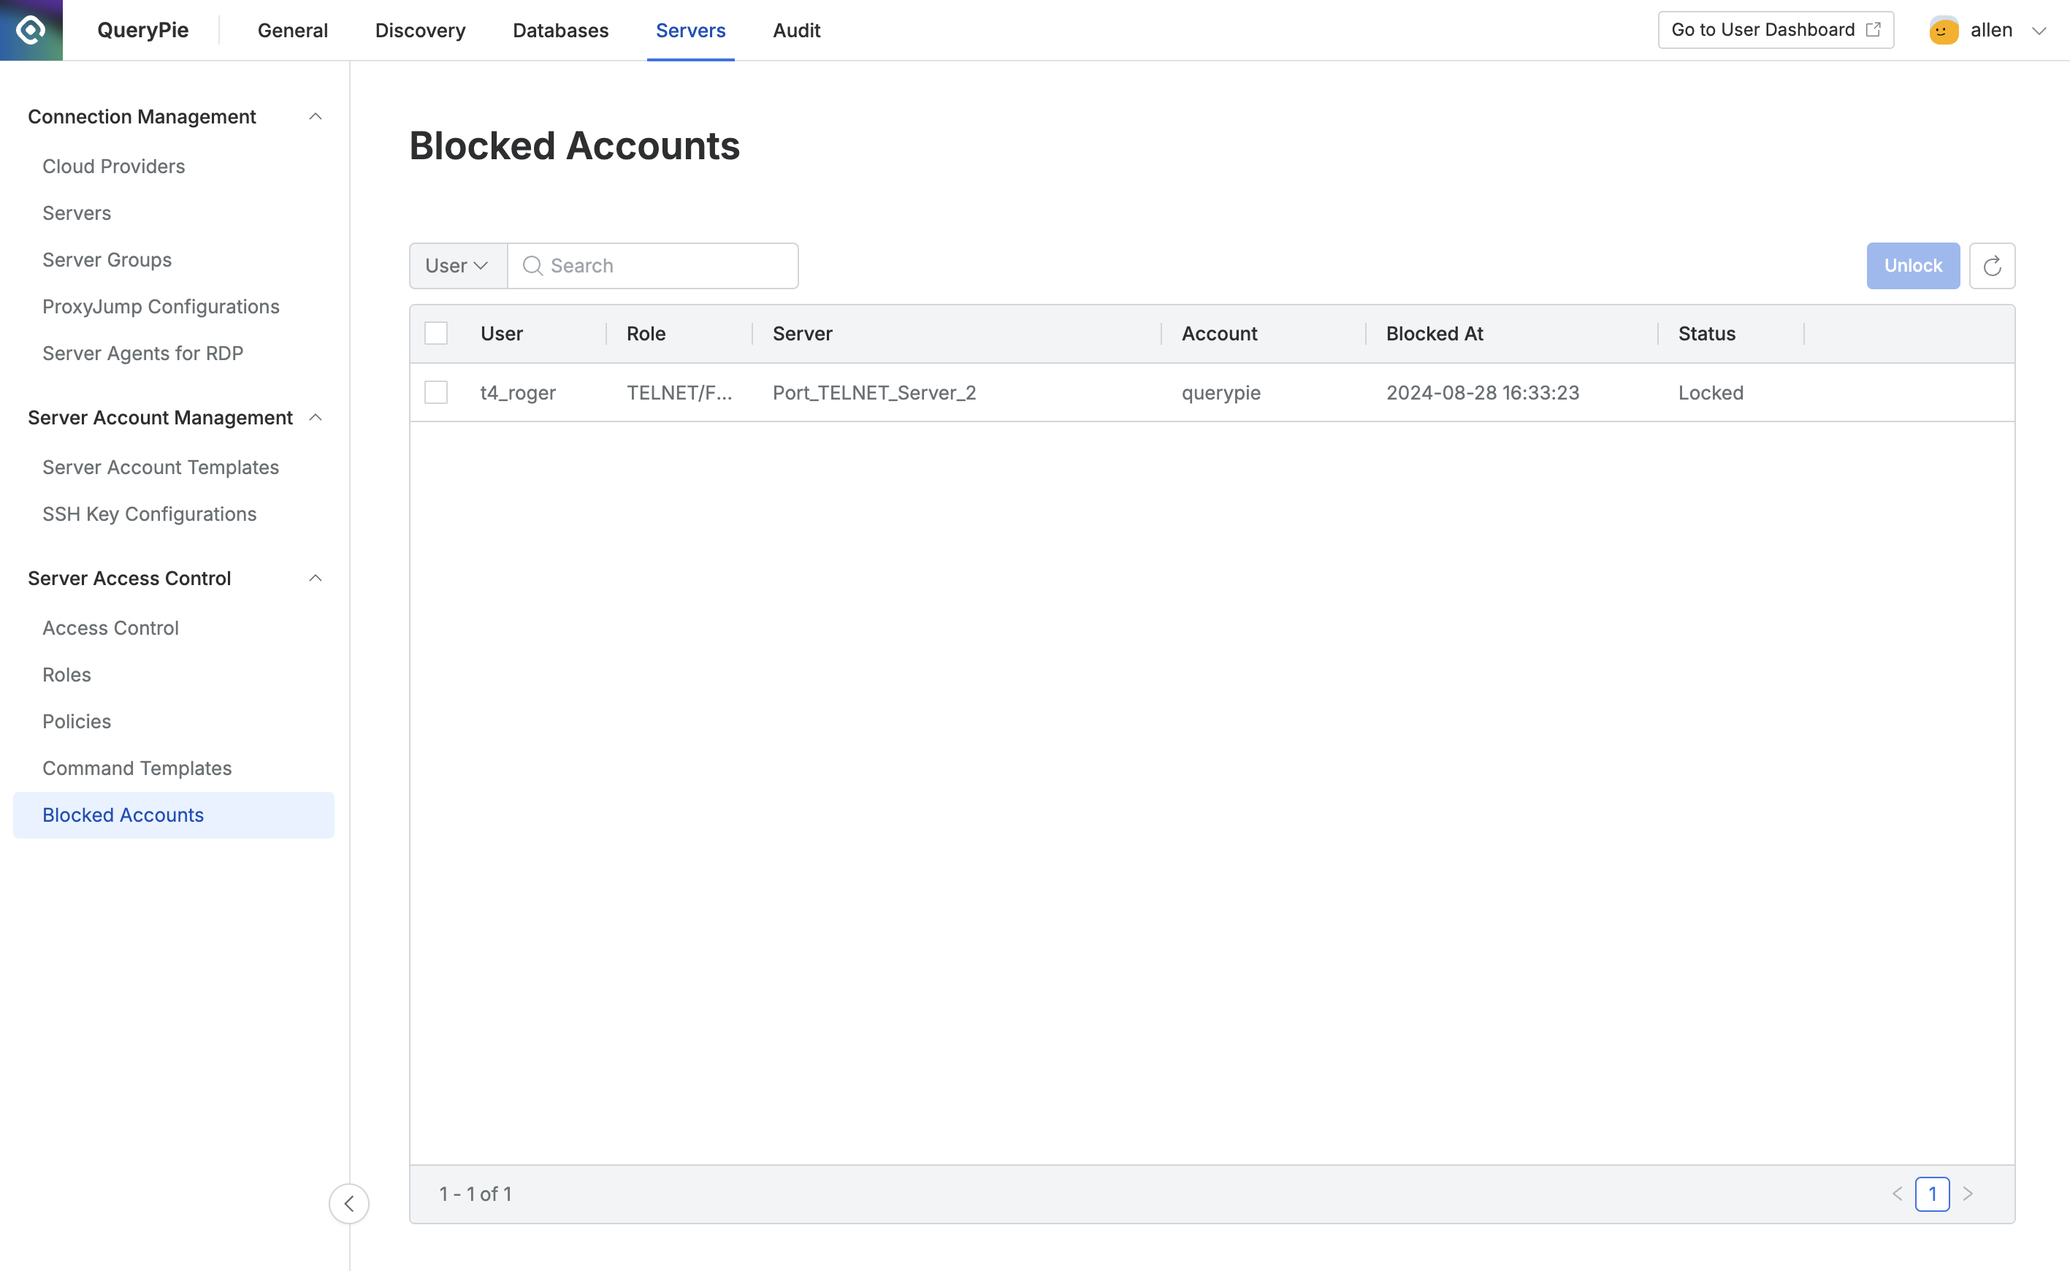Collapse the sidebar using the arrow button
Image resolution: width=2070 pixels, height=1271 pixels.
[350, 1204]
